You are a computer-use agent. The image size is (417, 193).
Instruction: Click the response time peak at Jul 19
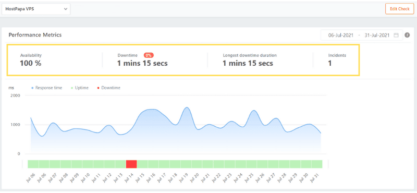pyautogui.click(x=187, y=107)
